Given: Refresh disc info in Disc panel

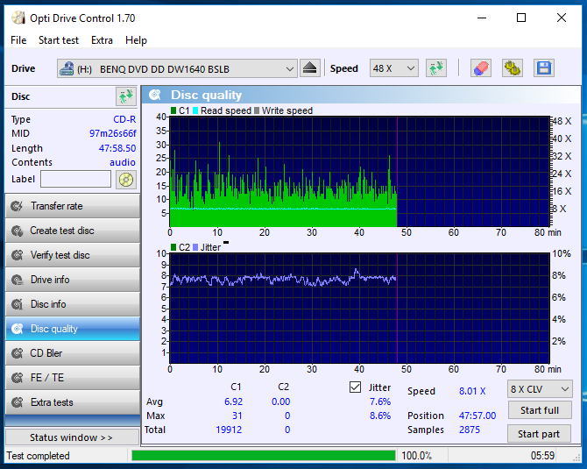Looking at the screenshot, I should click(x=126, y=96).
